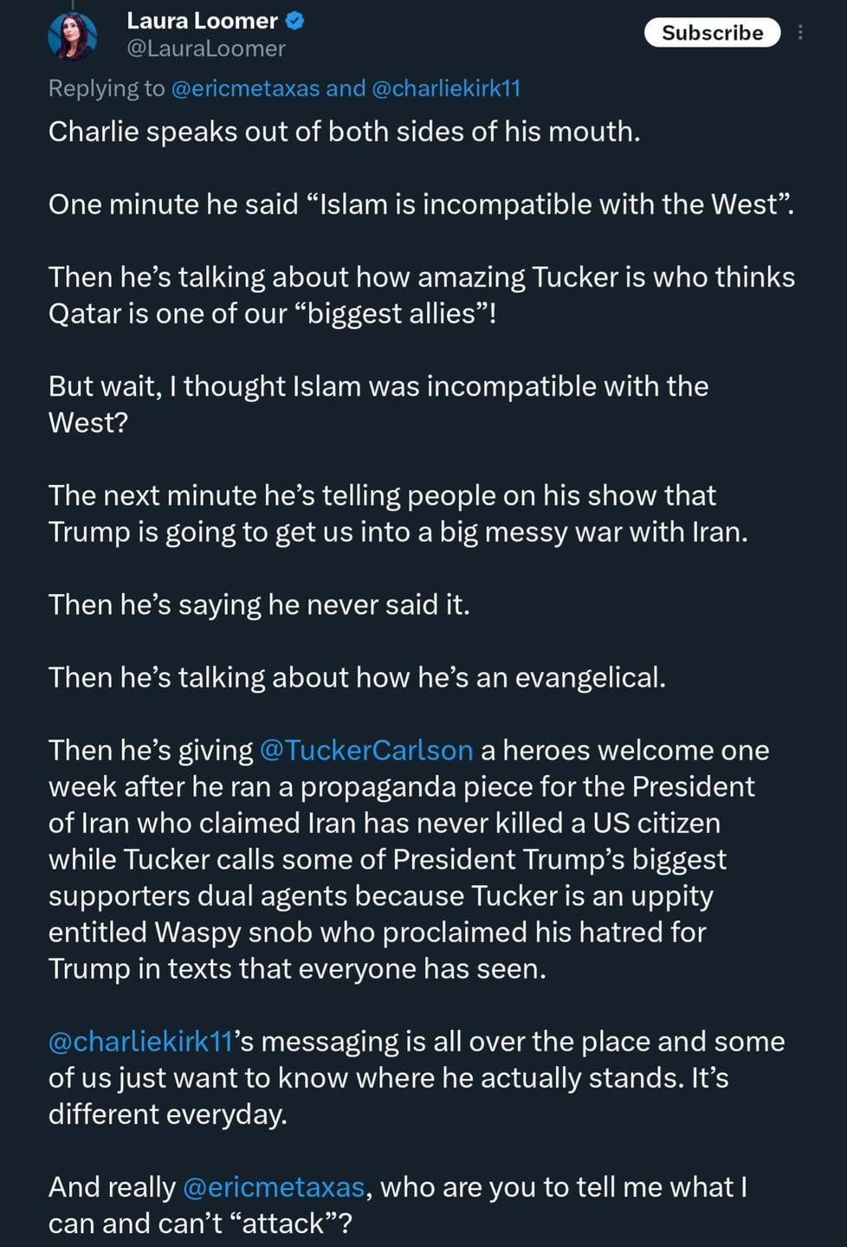This screenshot has height=1247, width=847.
Task: Click the paragraph about Qatar "biggest allies"
Action: point(421,294)
